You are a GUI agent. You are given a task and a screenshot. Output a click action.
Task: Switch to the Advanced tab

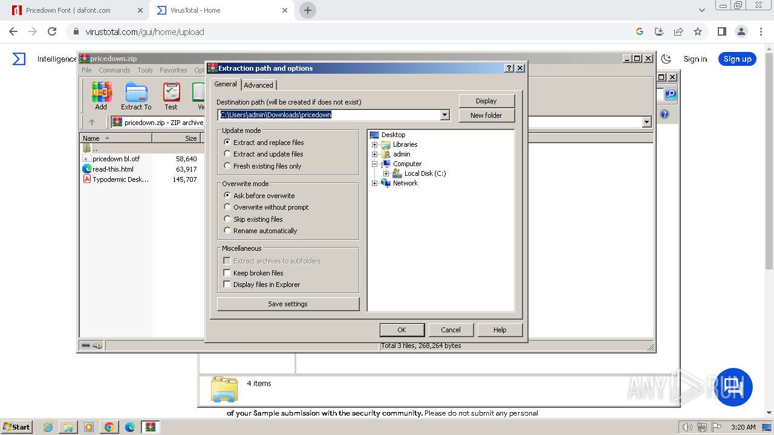pos(258,85)
